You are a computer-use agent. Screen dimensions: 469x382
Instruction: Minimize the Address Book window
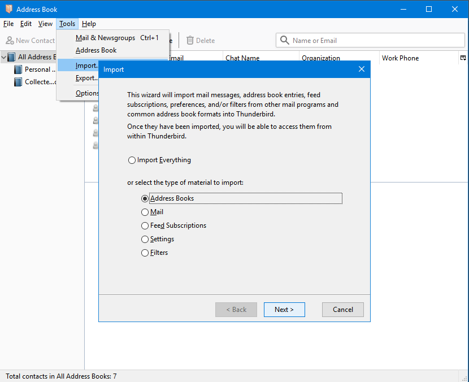click(x=403, y=9)
